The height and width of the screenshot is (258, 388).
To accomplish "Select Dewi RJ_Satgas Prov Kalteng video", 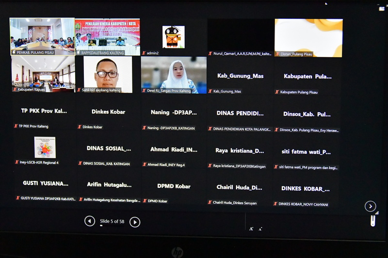I will (174, 75).
